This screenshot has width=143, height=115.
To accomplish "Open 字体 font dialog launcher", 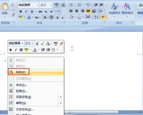I will coord(65,22).
